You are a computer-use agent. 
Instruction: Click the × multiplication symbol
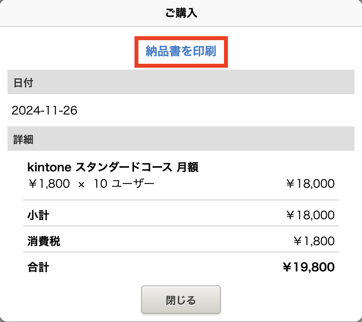[82, 184]
